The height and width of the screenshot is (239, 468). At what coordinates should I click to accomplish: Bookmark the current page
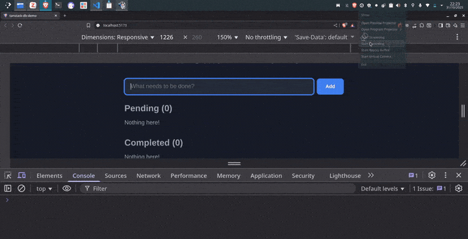(x=88, y=25)
